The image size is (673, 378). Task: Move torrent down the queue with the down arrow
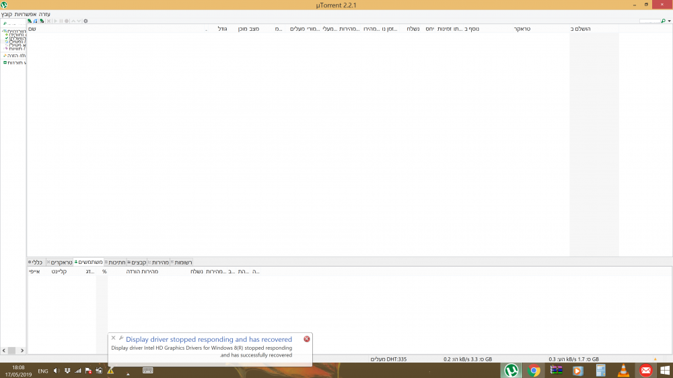click(x=79, y=21)
